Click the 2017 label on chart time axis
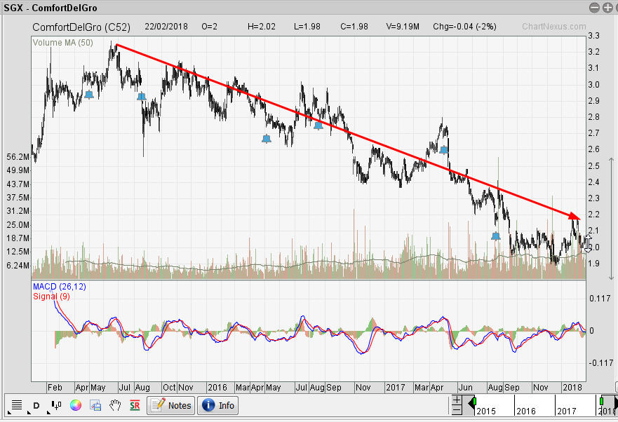 click(396, 388)
